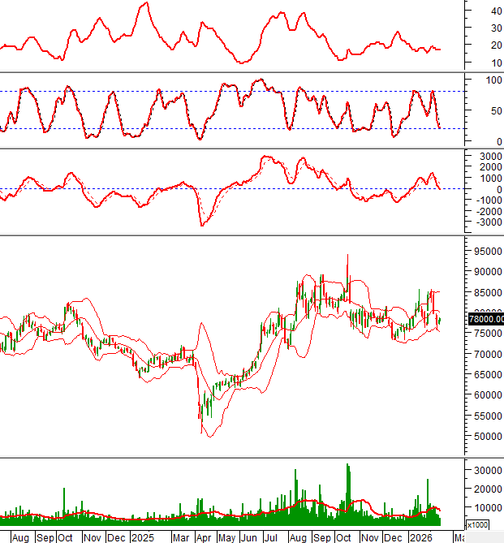This screenshot has width=504, height=543.
Task: Click the 95000 price axis label
Action: tap(484, 252)
